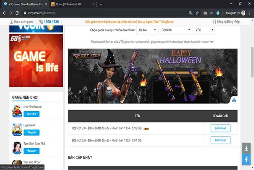The width and height of the screenshot is (254, 170).
Task: Open the LaplaceM game title
Action: pyautogui.click(x=29, y=125)
